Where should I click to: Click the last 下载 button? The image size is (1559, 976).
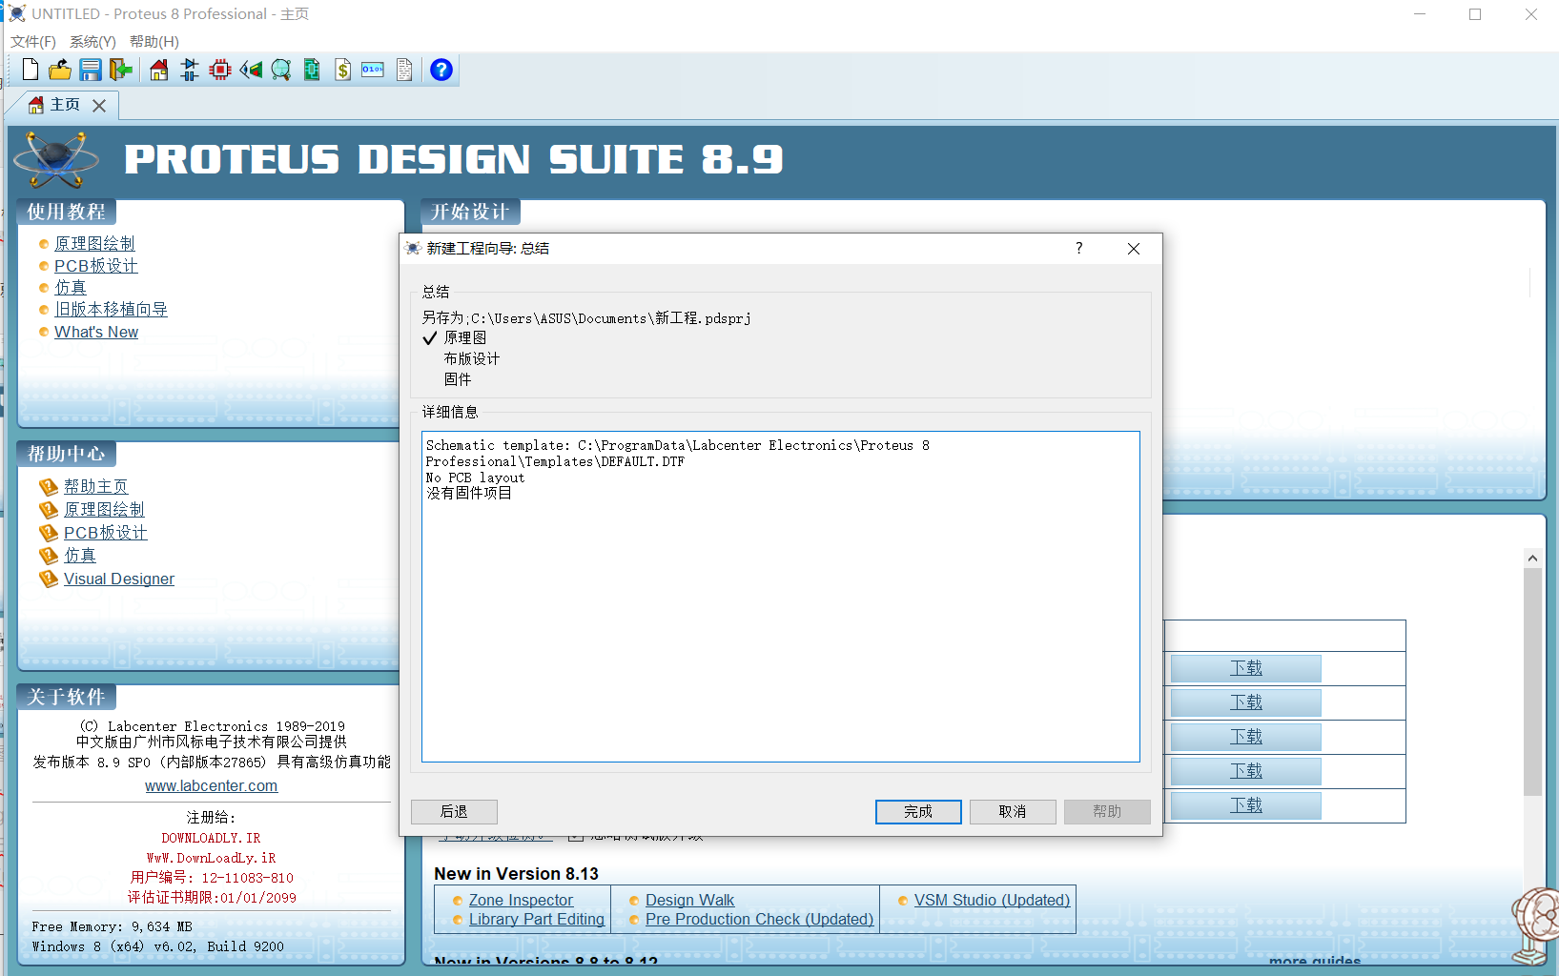(1245, 805)
